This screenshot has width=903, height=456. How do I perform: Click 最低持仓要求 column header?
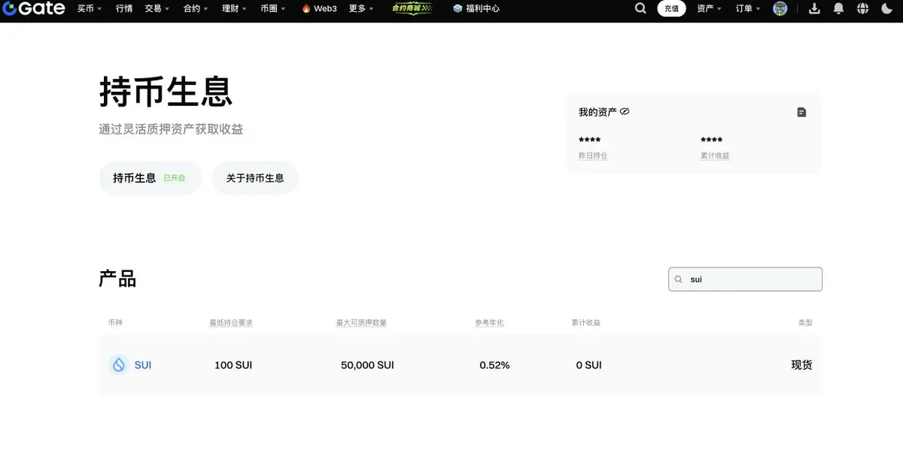click(231, 323)
